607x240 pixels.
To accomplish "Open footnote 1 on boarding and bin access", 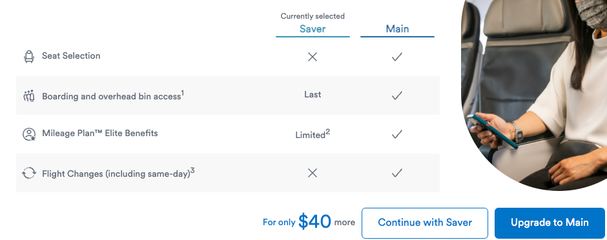I will (182, 92).
